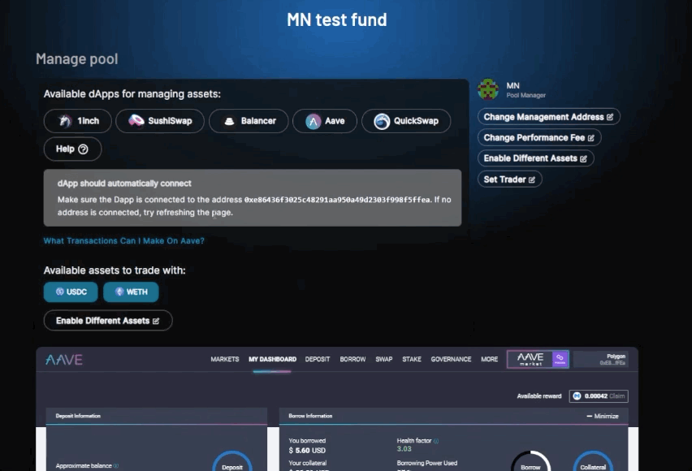Image resolution: width=692 pixels, height=471 pixels.
Task: Open the My Dashboard tab in Aave
Action: pyautogui.click(x=272, y=359)
